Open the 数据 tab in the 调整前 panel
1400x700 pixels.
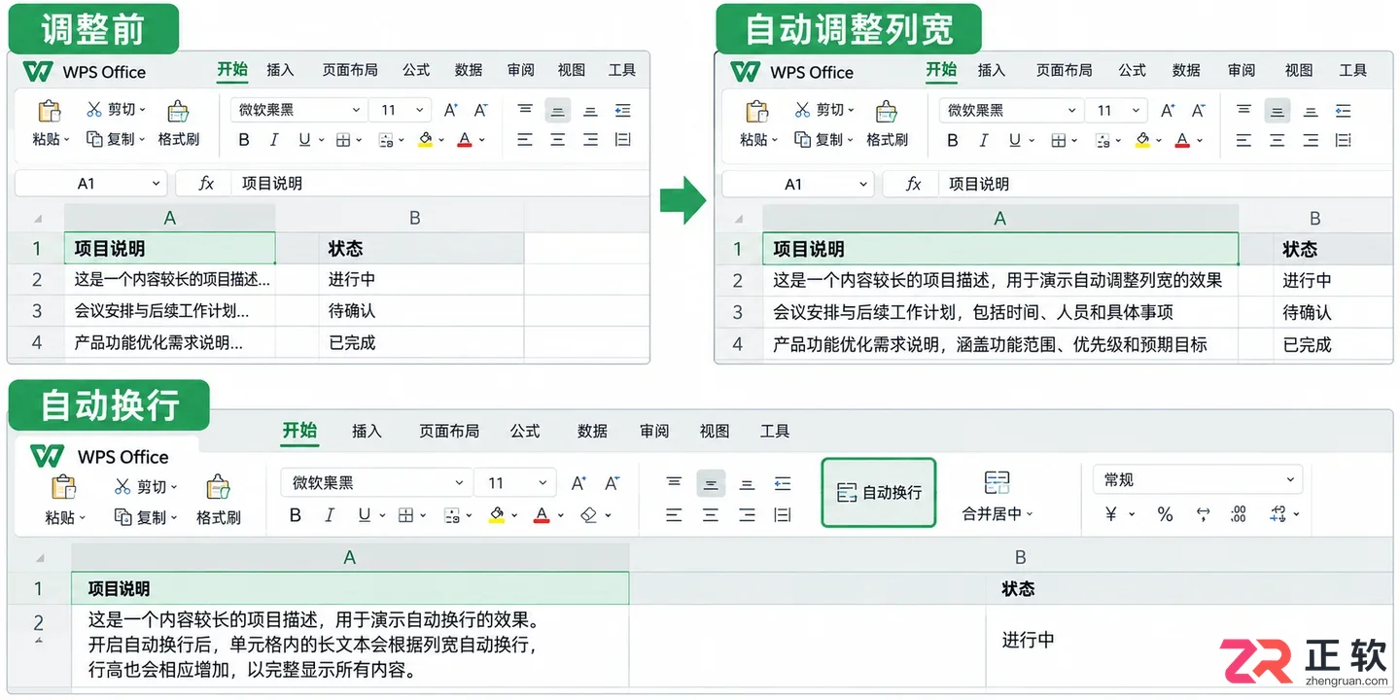[469, 70]
